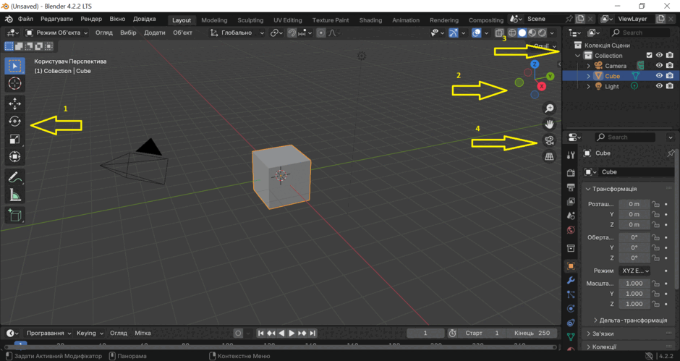Disable Cube render camera toggle

point(670,75)
